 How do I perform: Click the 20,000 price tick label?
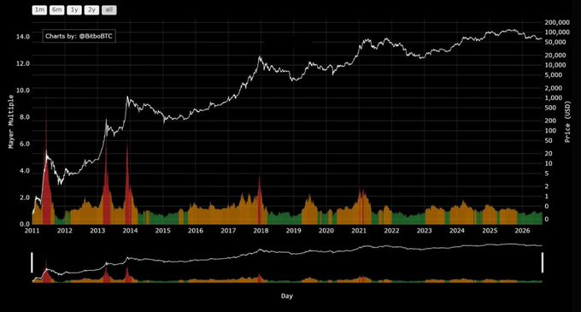click(x=555, y=56)
